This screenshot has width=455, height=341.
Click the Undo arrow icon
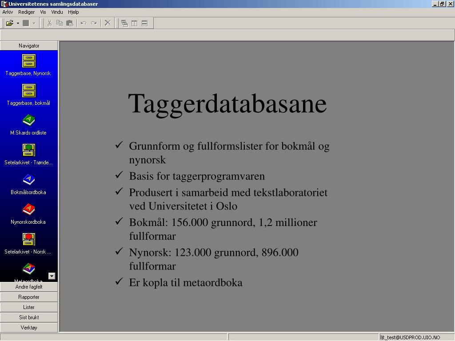[84, 23]
